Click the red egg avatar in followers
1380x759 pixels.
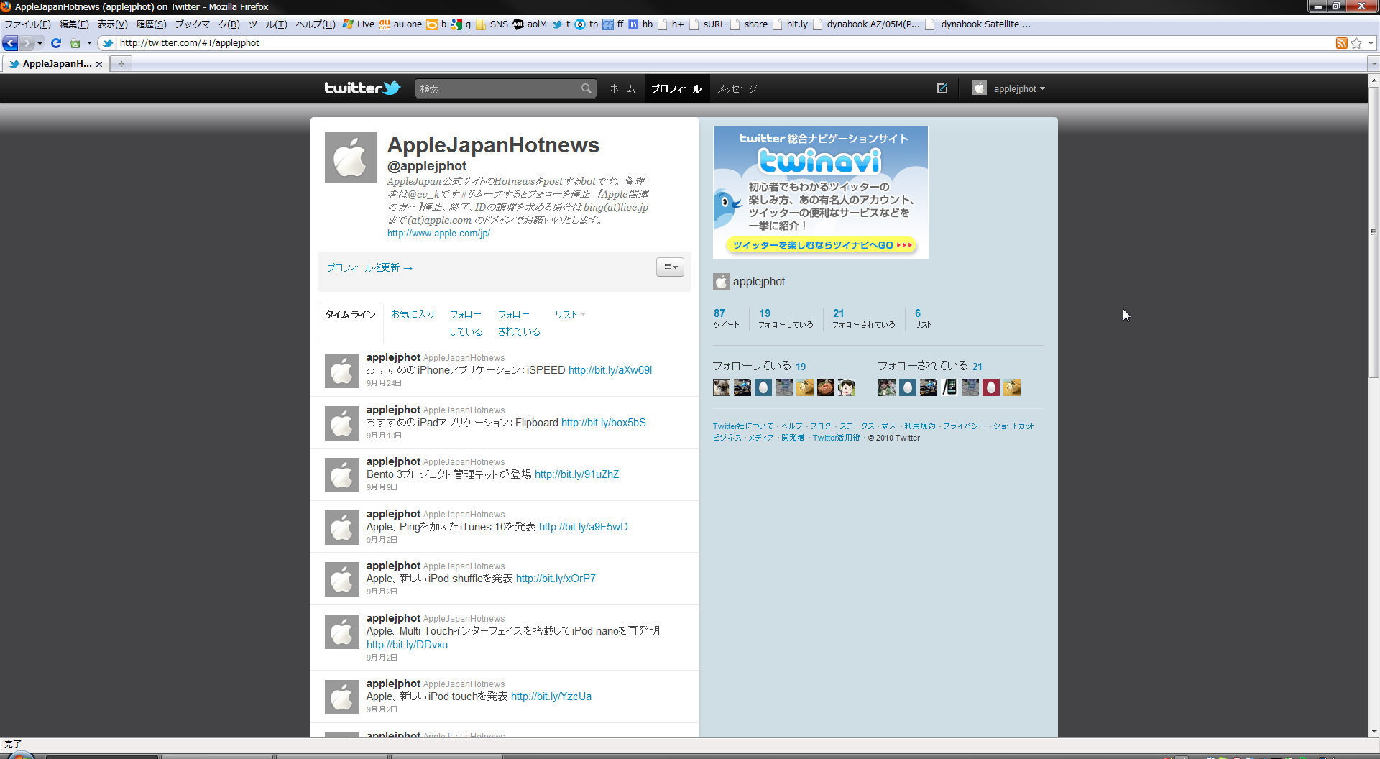991,387
